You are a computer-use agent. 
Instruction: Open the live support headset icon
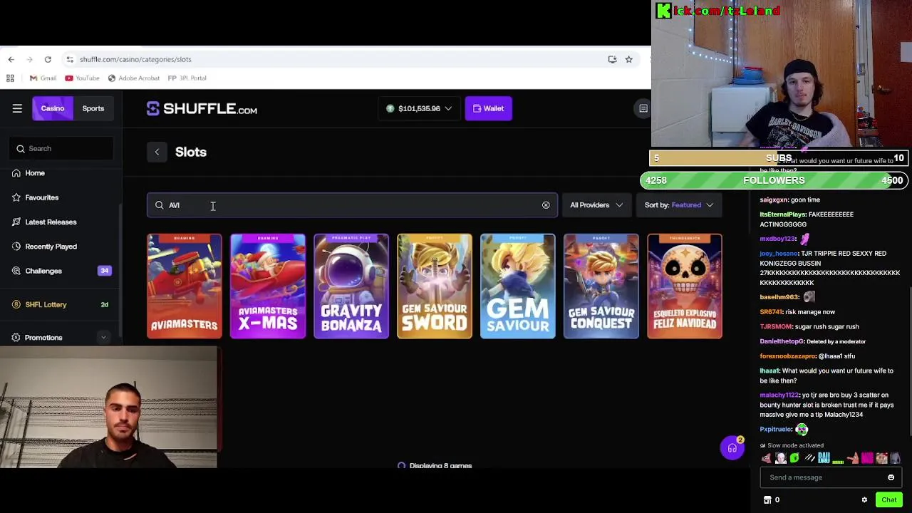pyautogui.click(x=732, y=448)
